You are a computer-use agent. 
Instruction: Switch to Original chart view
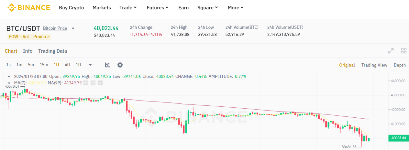[347, 65]
